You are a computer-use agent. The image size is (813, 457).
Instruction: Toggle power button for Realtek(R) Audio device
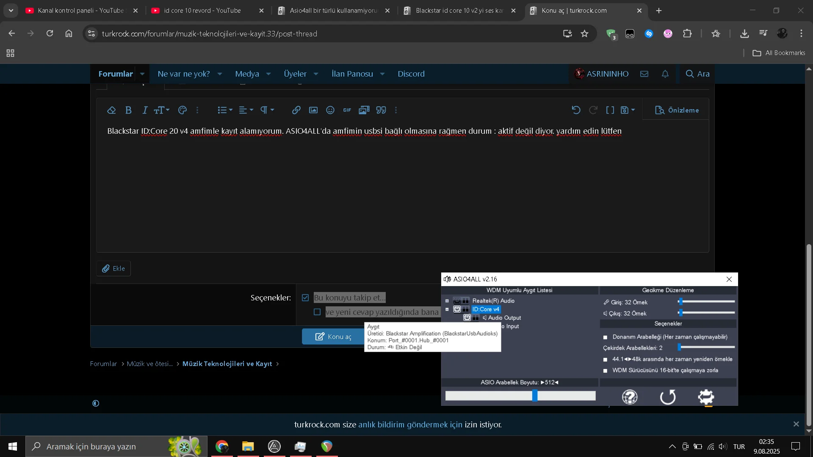[x=457, y=301]
